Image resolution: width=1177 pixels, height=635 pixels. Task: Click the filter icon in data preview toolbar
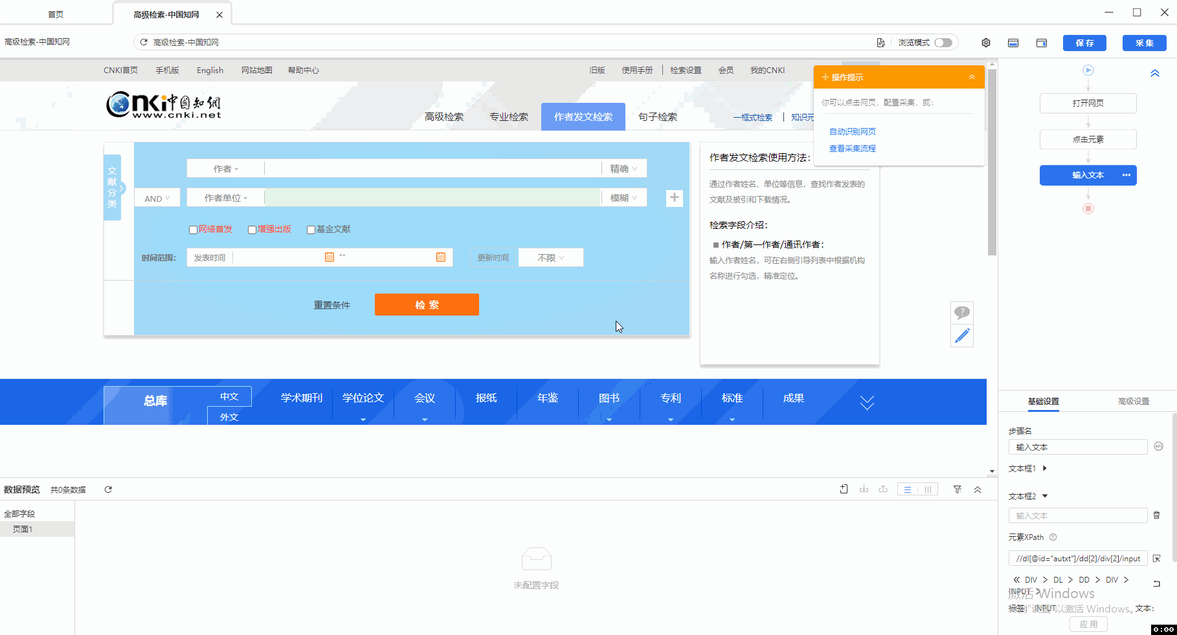pyautogui.click(x=957, y=490)
